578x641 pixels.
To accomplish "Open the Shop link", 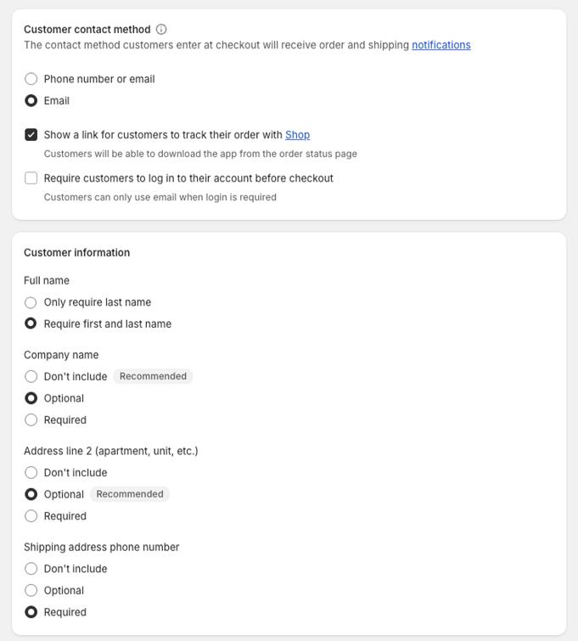I will [x=297, y=135].
